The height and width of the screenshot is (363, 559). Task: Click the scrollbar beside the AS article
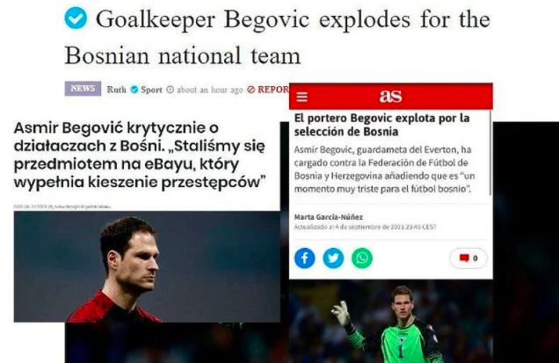[x=490, y=153]
